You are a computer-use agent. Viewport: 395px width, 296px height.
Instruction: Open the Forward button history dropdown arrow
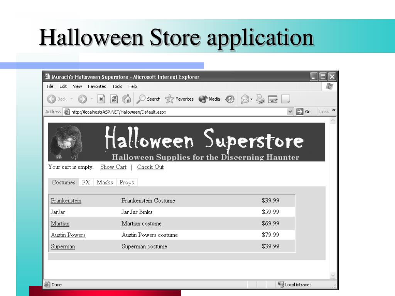coord(91,99)
